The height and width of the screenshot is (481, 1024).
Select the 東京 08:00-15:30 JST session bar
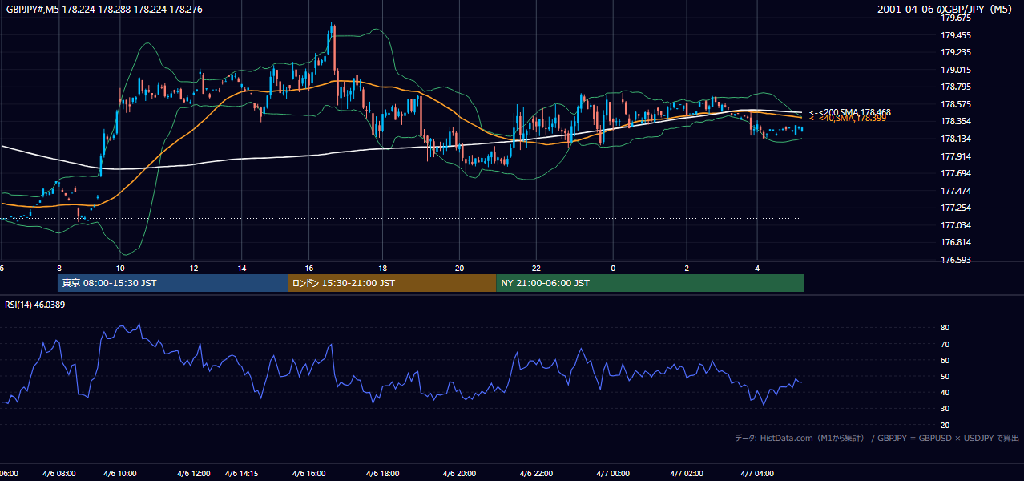click(x=173, y=283)
